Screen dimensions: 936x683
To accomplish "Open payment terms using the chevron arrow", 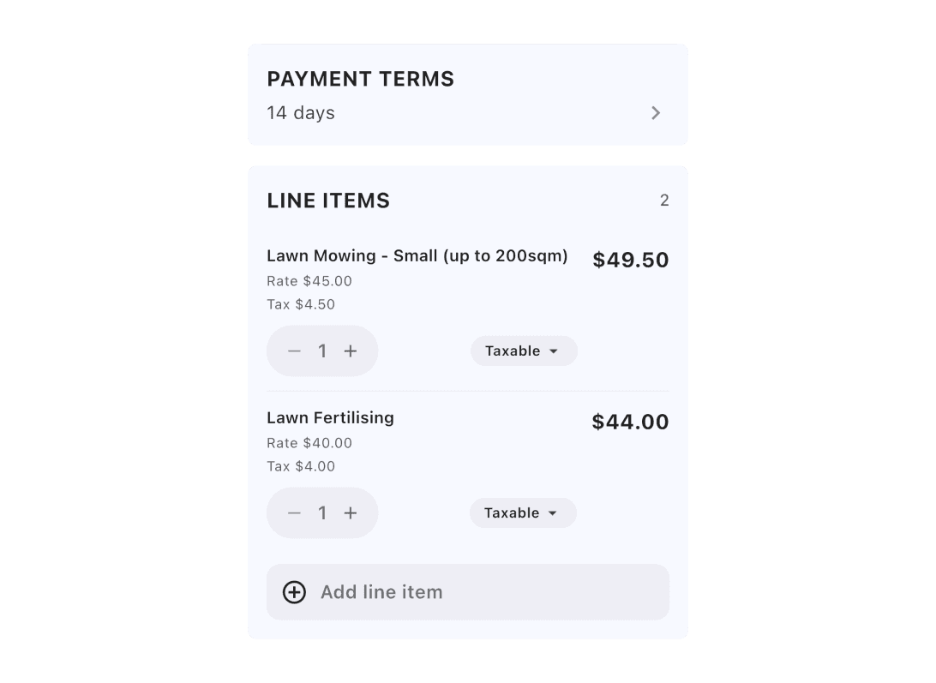I will (x=656, y=113).
